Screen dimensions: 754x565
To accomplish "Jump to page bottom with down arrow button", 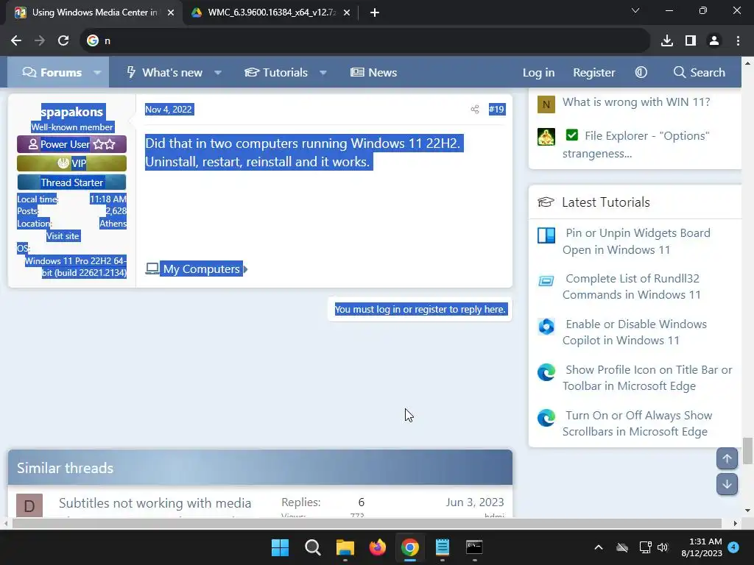I will coord(727,484).
